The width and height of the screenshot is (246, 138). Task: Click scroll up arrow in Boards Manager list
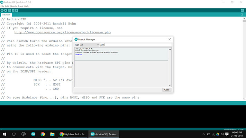tap(170, 49)
